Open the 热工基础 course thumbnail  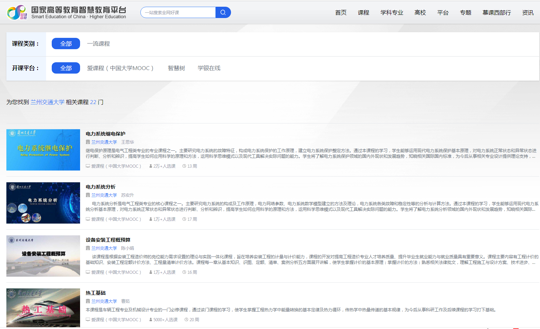[43, 307]
